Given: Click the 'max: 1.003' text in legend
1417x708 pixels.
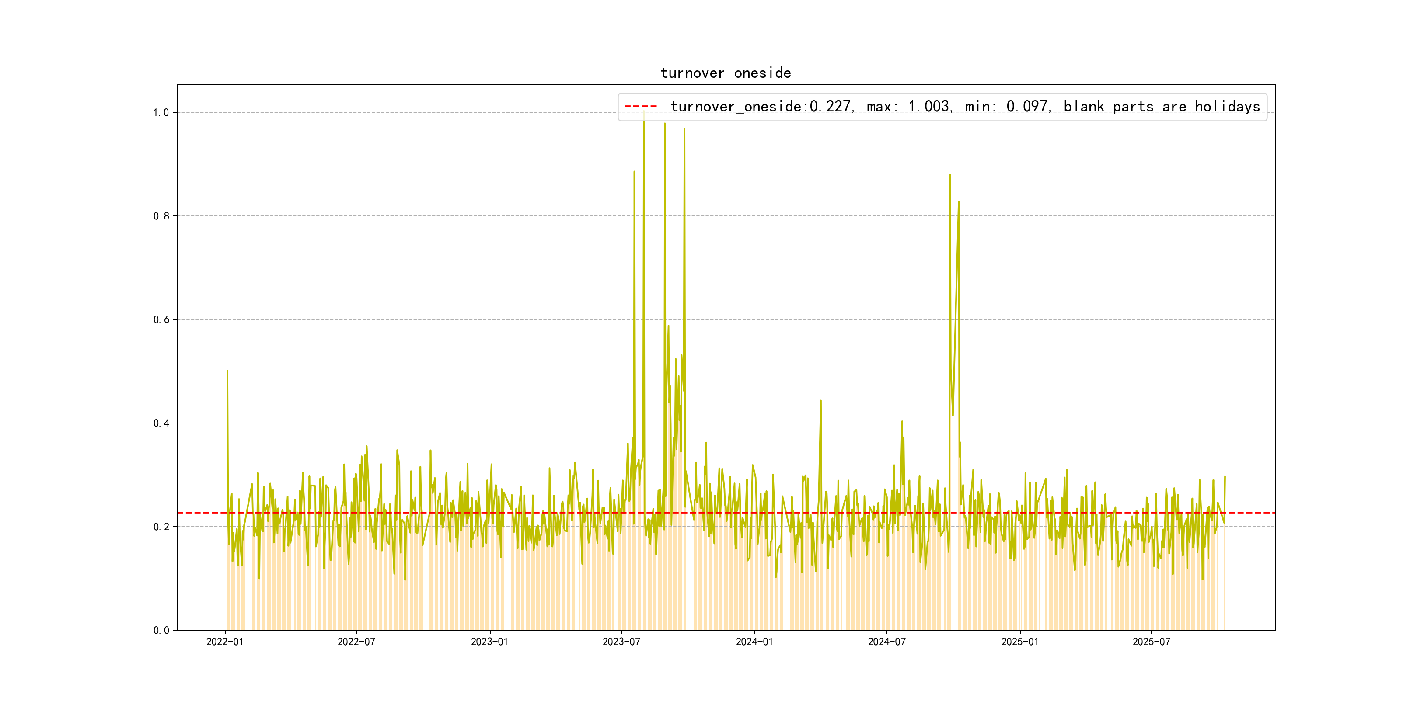Looking at the screenshot, I should (x=909, y=107).
